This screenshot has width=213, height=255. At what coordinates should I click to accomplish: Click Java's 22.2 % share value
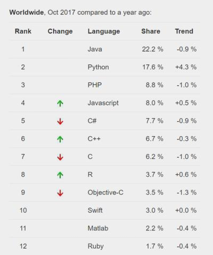click(153, 49)
